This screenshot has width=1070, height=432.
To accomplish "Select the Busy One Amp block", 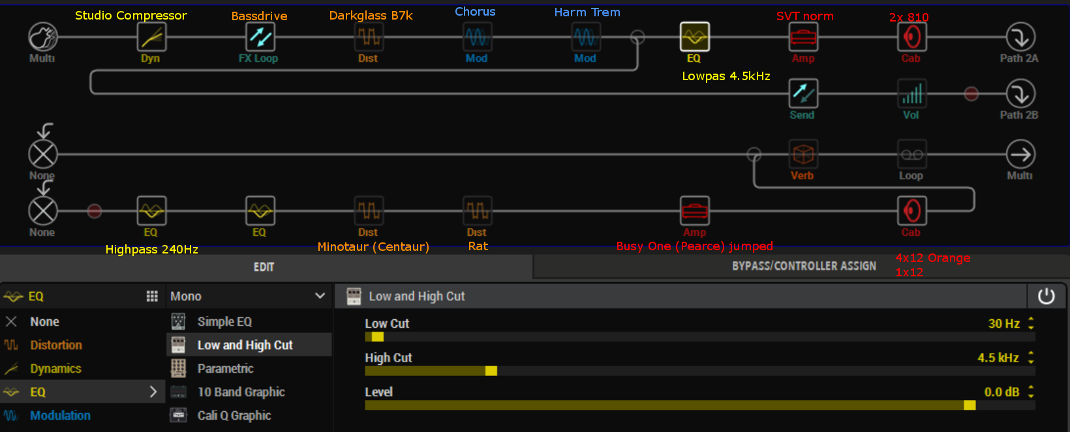I will click(x=695, y=211).
